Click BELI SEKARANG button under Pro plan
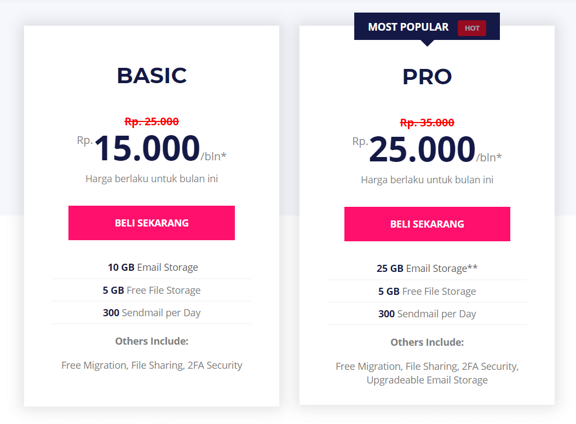The height and width of the screenshot is (424, 576). [427, 224]
